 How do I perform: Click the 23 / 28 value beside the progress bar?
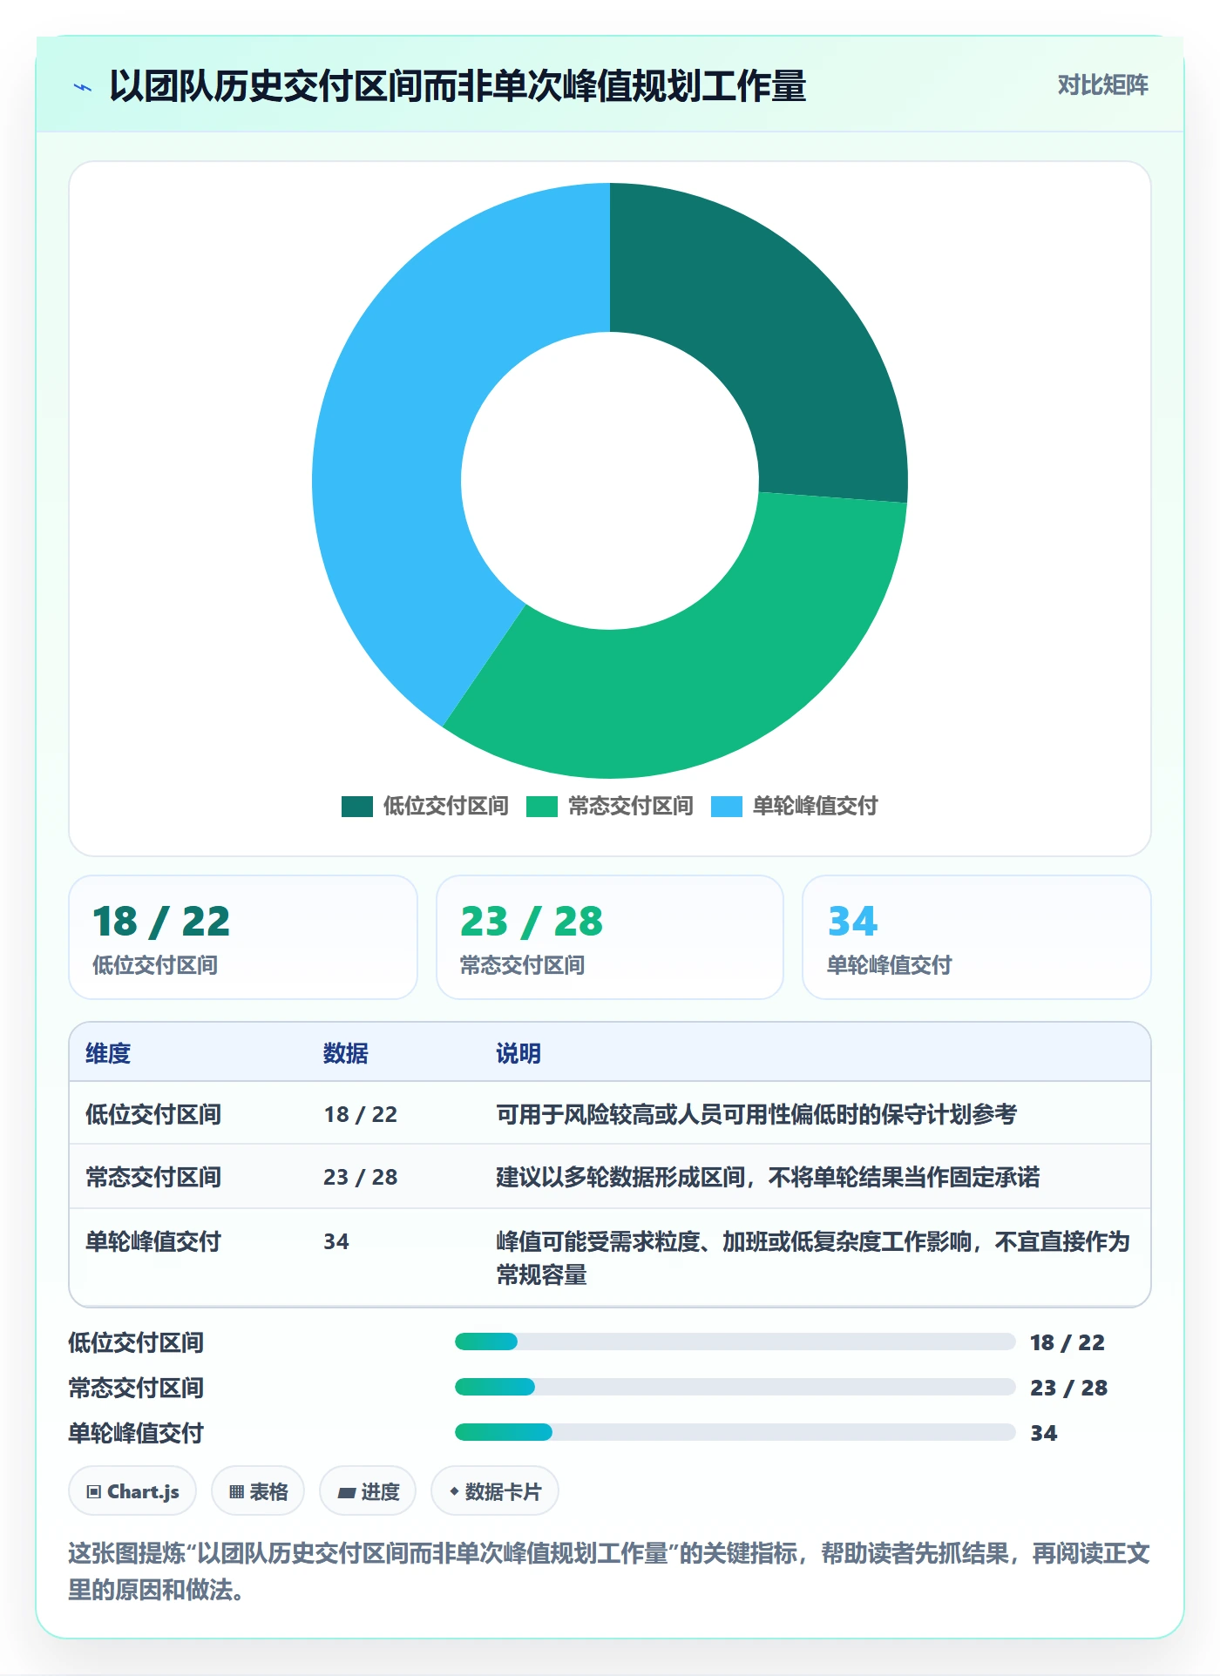pyautogui.click(x=1069, y=1388)
